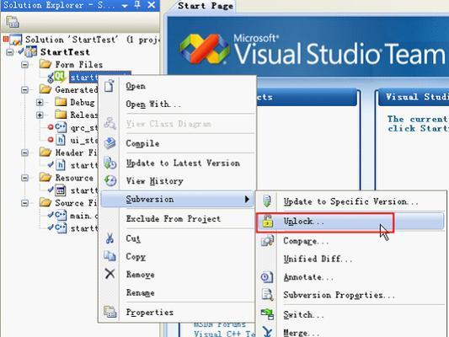Select Update to Specific Version option
The height and width of the screenshot is (337, 449).
click(x=351, y=201)
